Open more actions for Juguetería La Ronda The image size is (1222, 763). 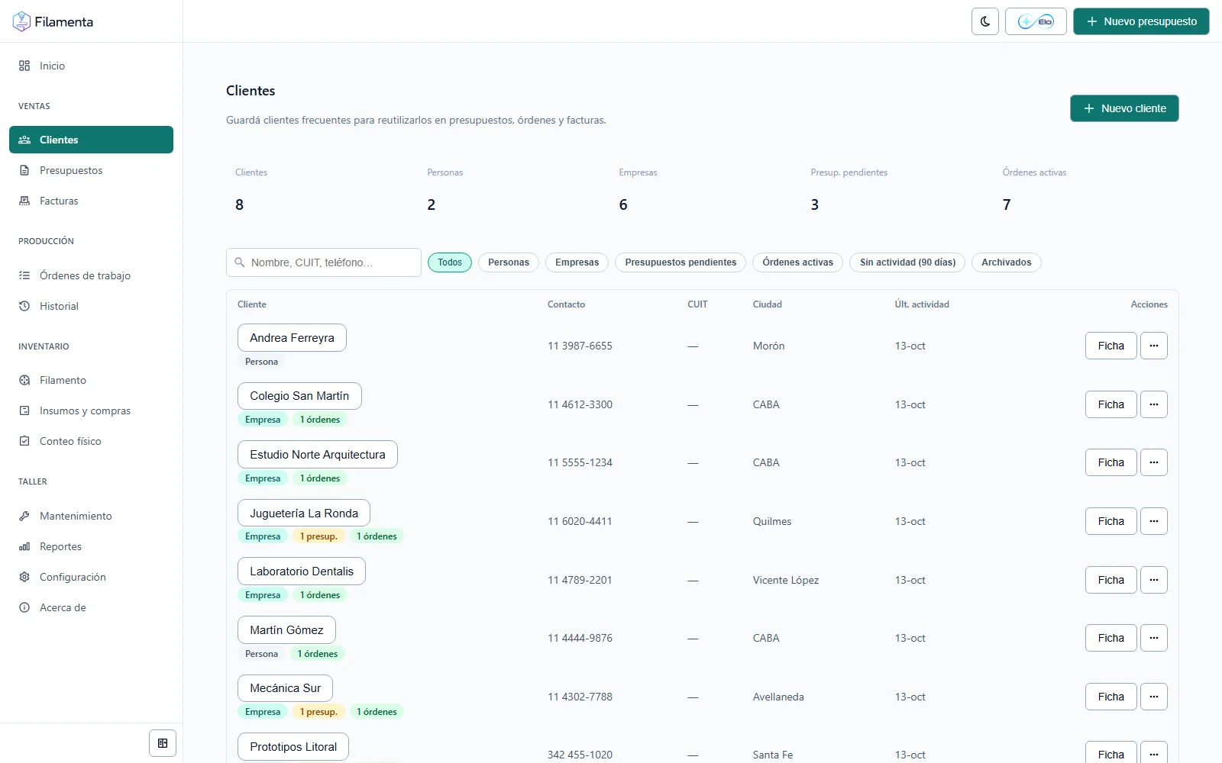click(1154, 521)
